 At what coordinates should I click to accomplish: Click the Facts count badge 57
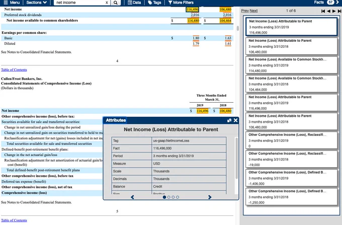(x=330, y=3)
